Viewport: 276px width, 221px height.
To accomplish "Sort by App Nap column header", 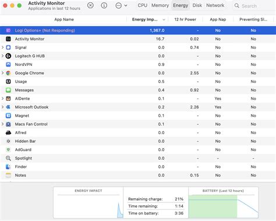I will pos(218,19).
